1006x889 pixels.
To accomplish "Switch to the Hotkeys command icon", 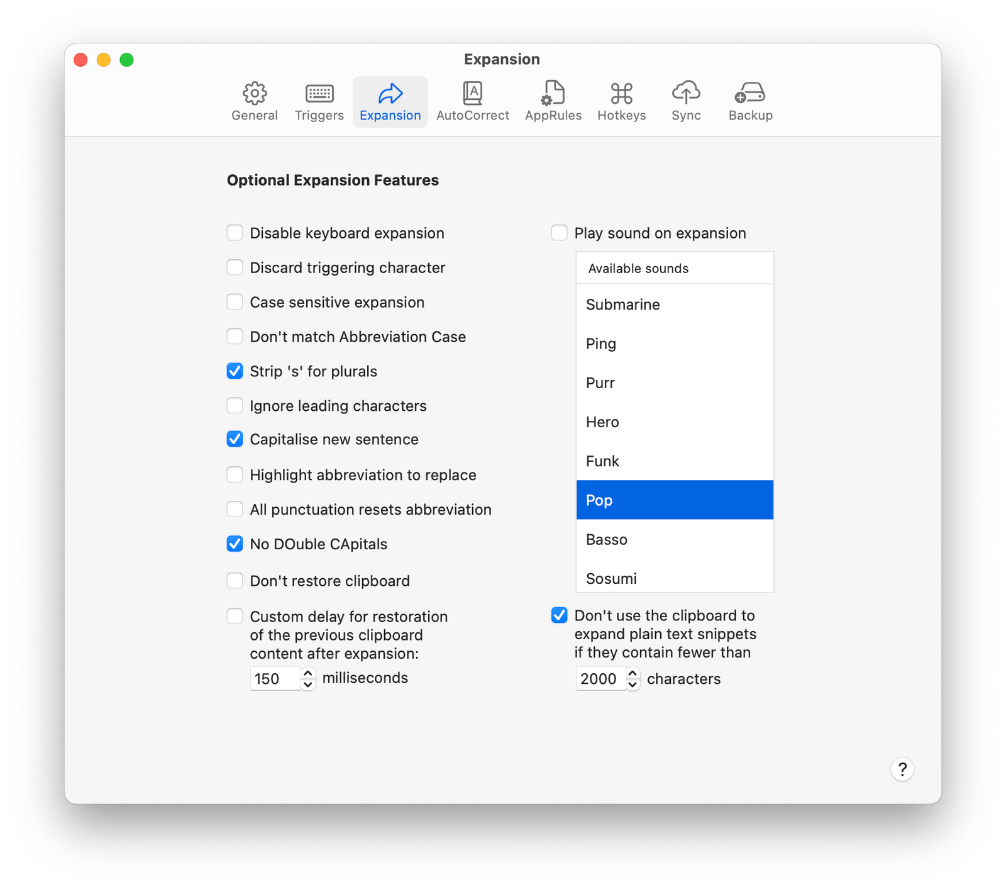I will click(621, 94).
